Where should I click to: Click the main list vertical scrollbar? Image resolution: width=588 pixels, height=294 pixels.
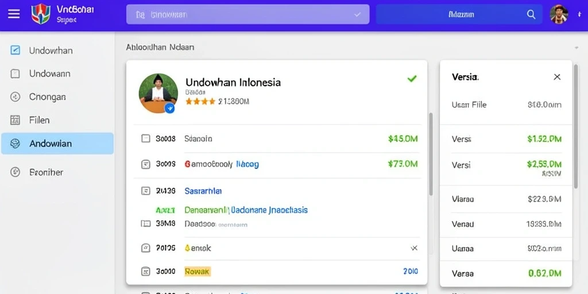point(431,154)
